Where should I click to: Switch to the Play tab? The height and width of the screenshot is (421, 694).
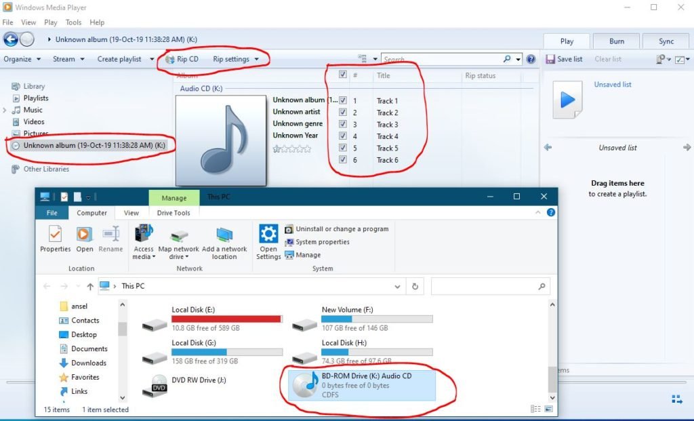click(567, 41)
